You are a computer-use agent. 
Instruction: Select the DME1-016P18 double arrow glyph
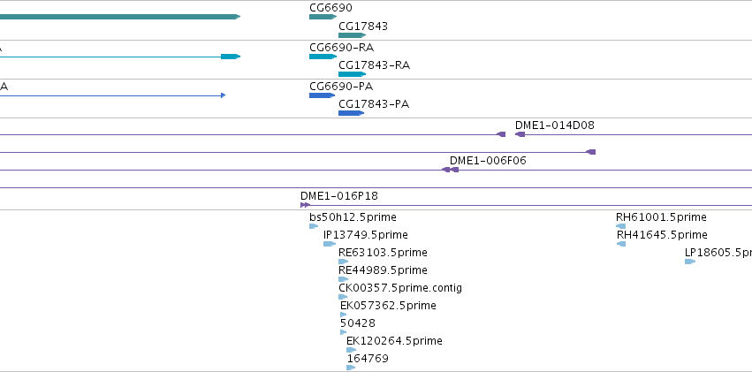tap(305, 205)
